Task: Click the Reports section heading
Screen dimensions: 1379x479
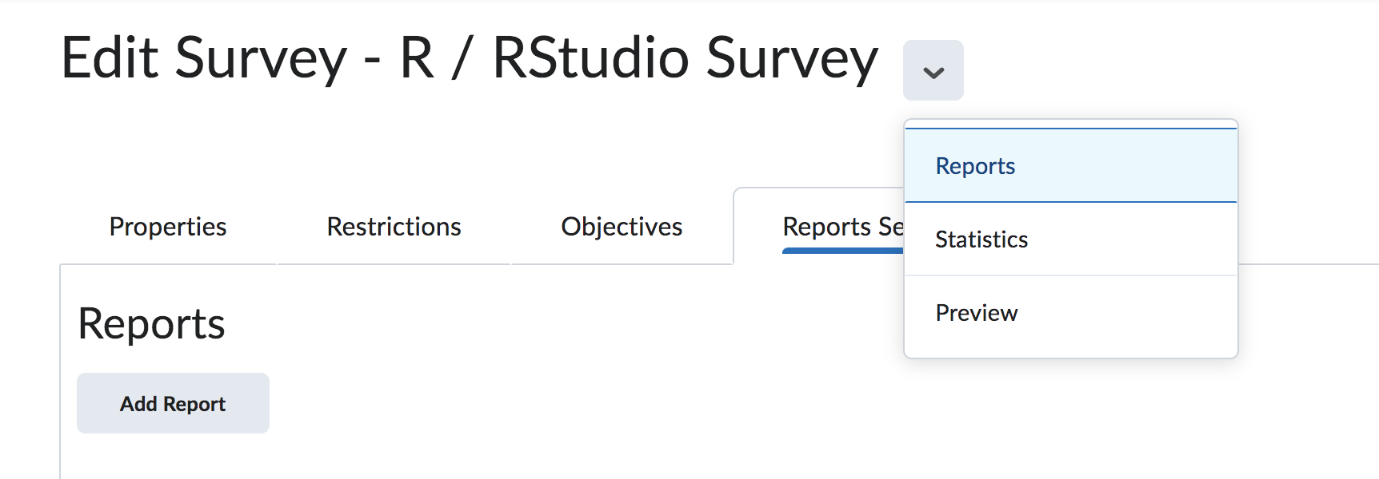Action: [151, 324]
